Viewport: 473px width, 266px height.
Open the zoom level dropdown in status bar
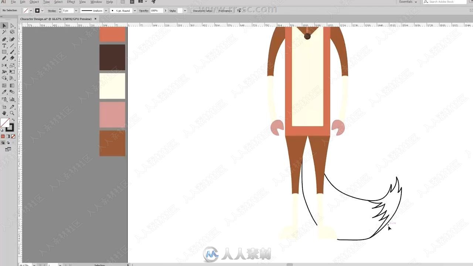click(x=34, y=265)
